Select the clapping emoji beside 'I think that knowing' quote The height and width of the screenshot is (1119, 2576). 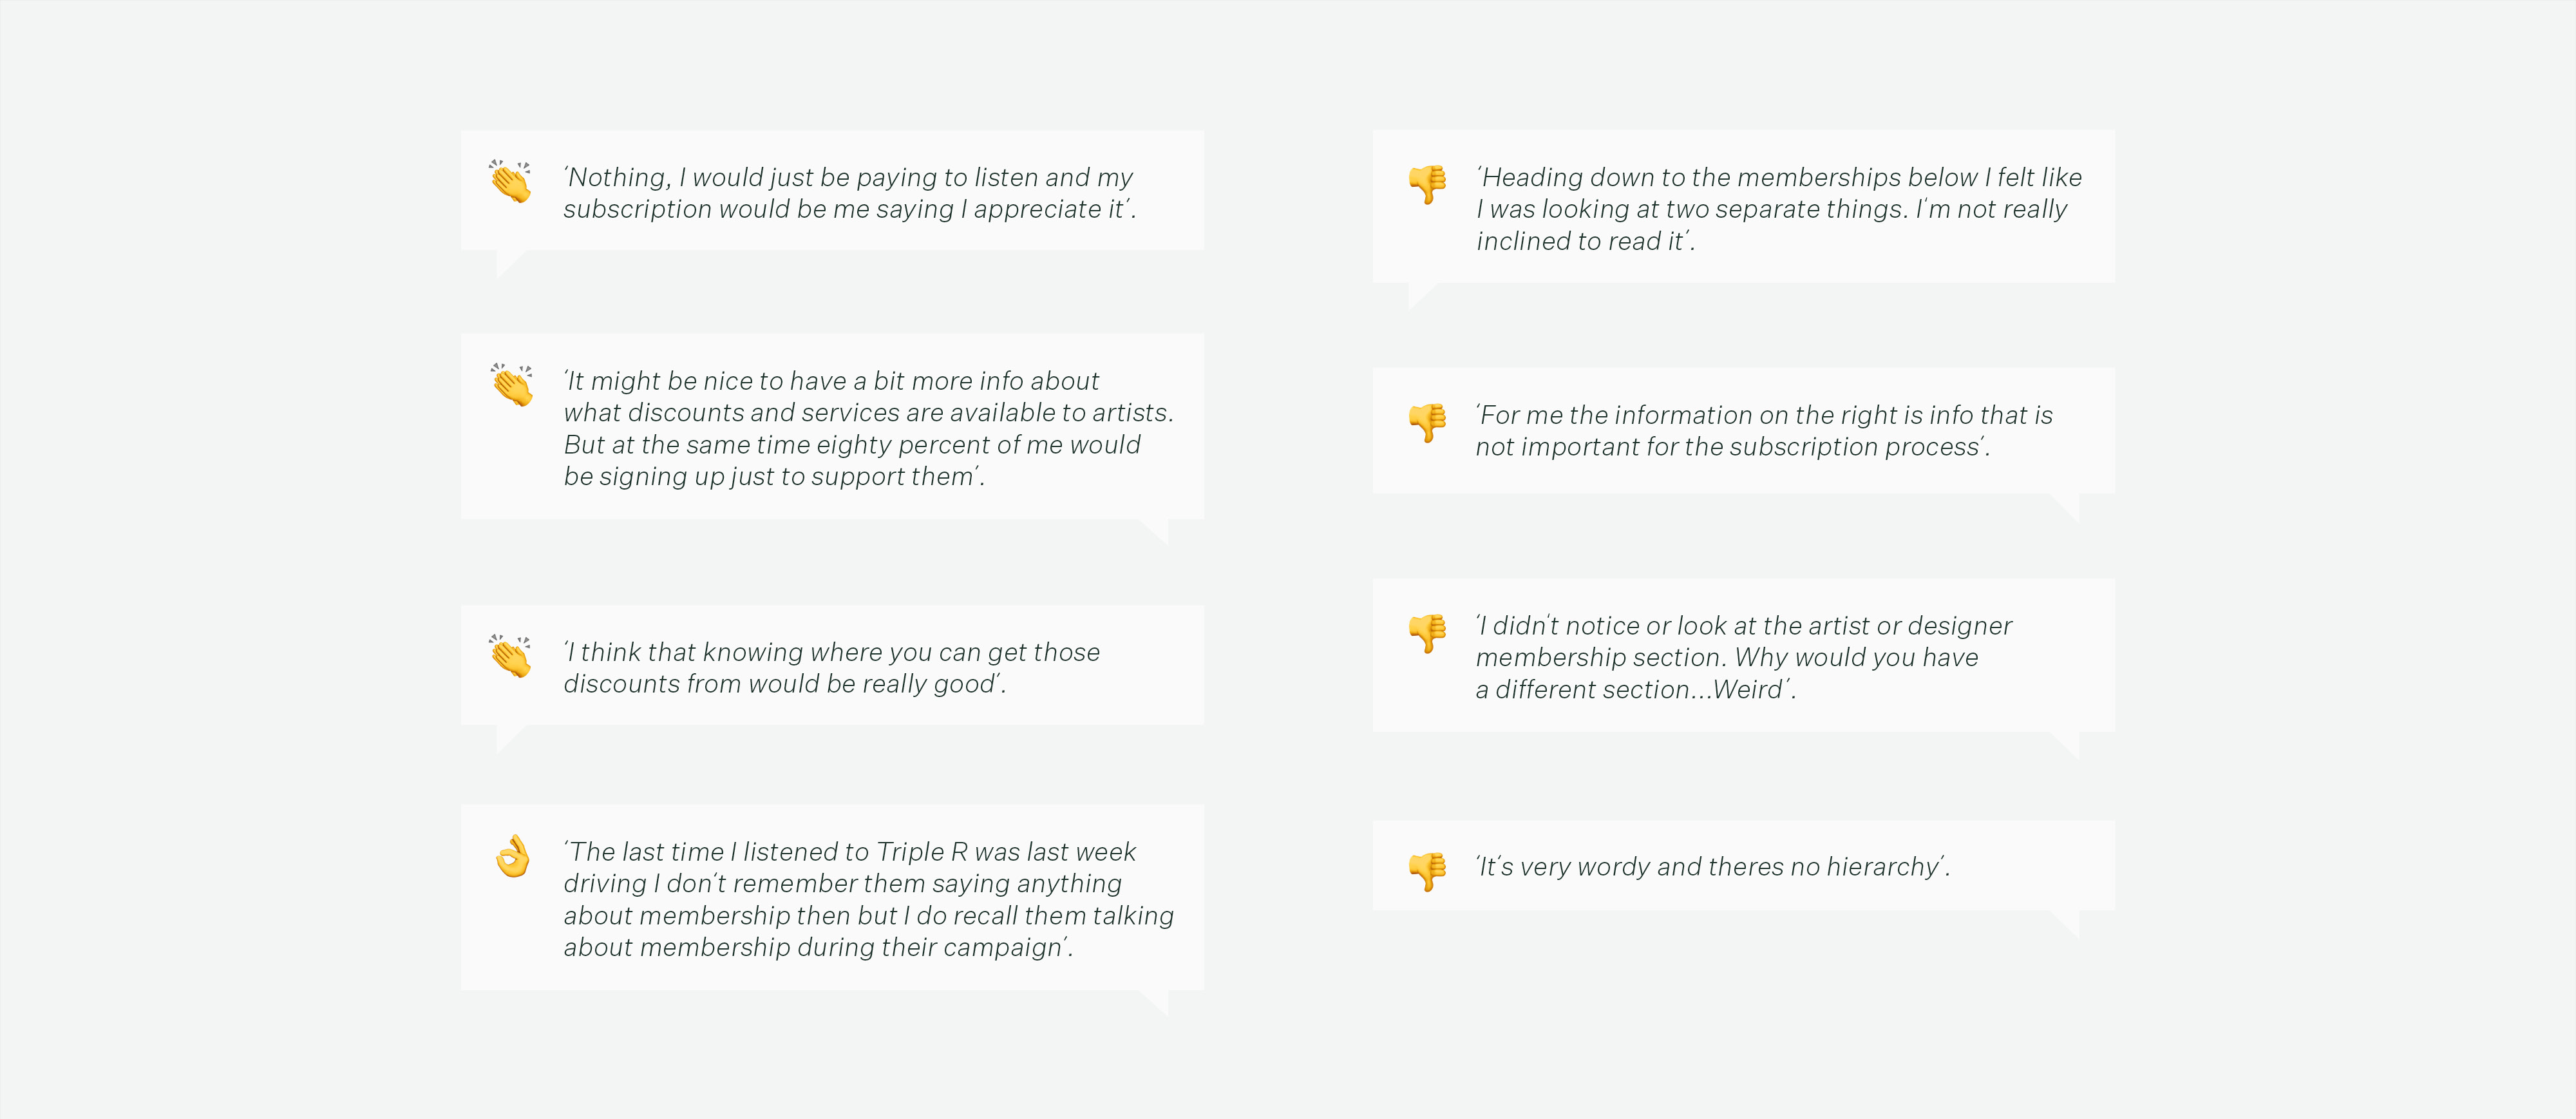(510, 656)
